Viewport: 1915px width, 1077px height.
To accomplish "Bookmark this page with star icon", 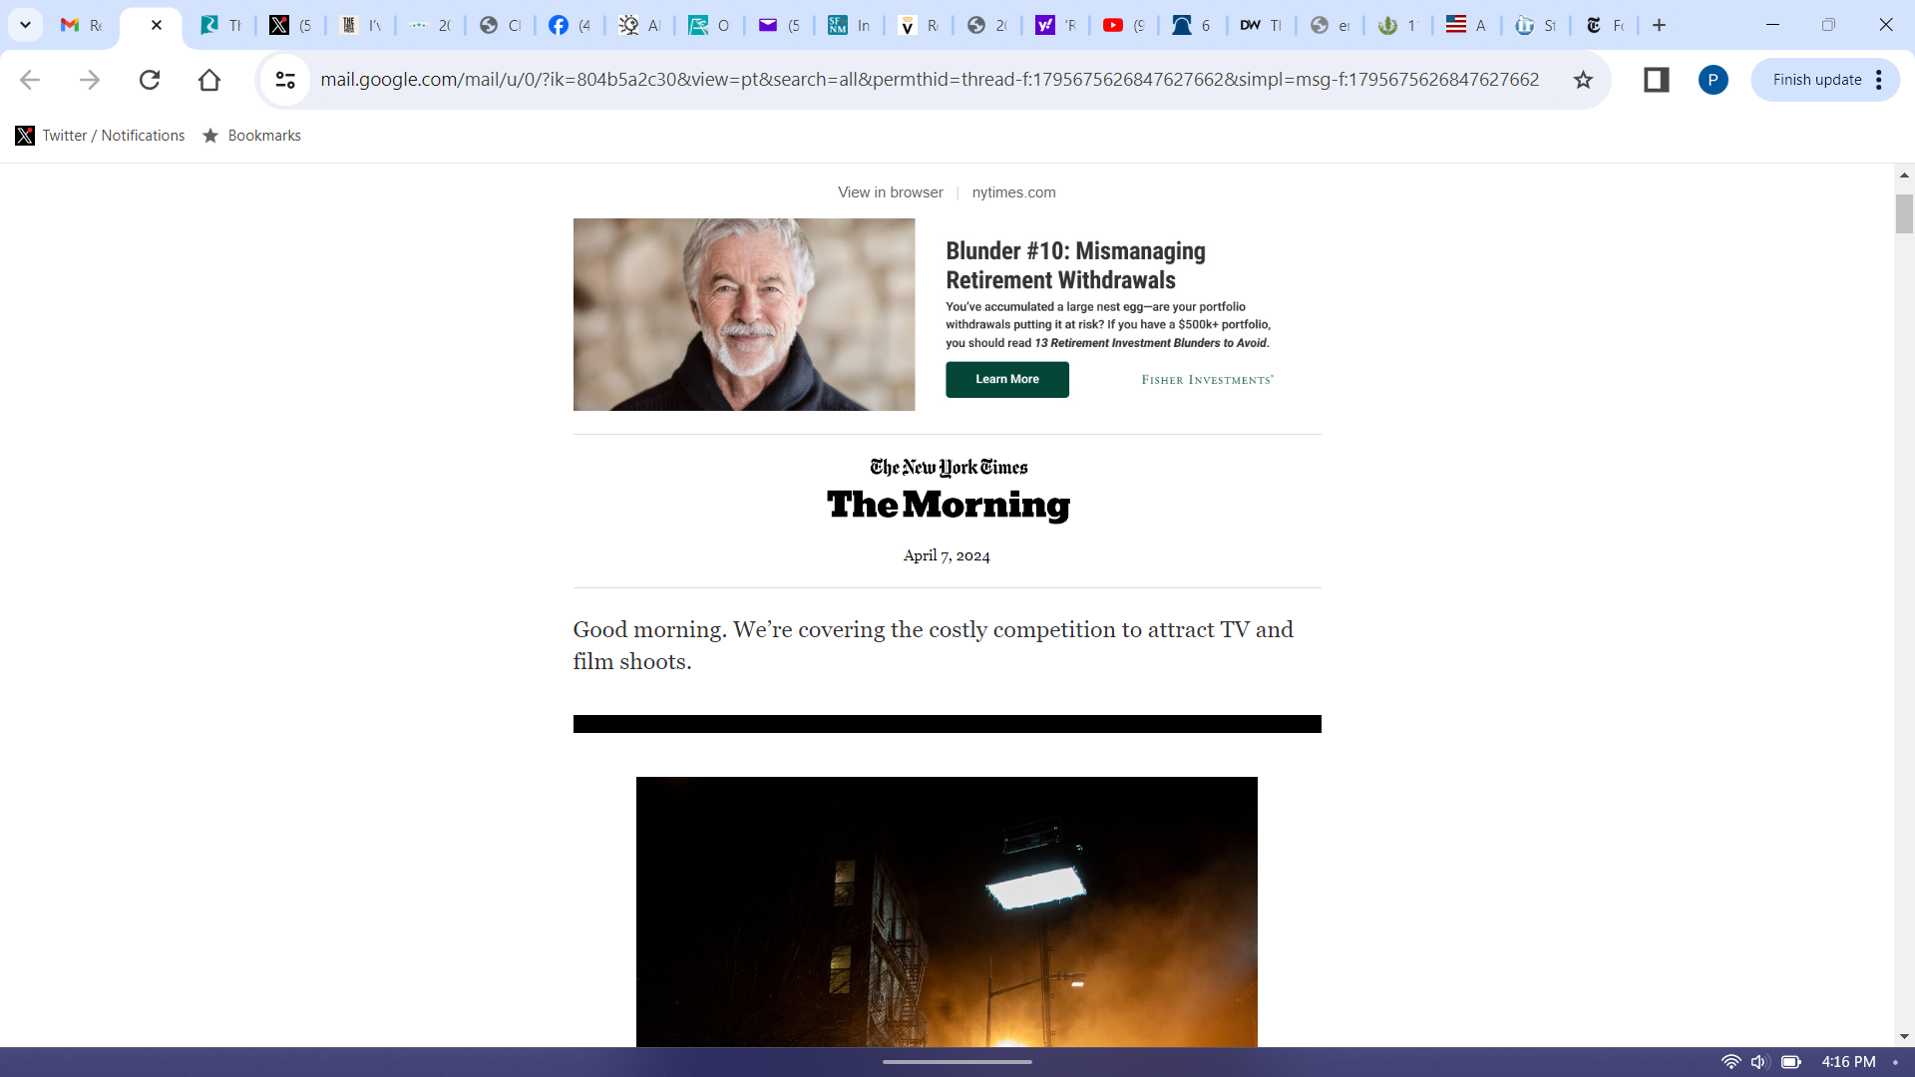I will [1583, 80].
